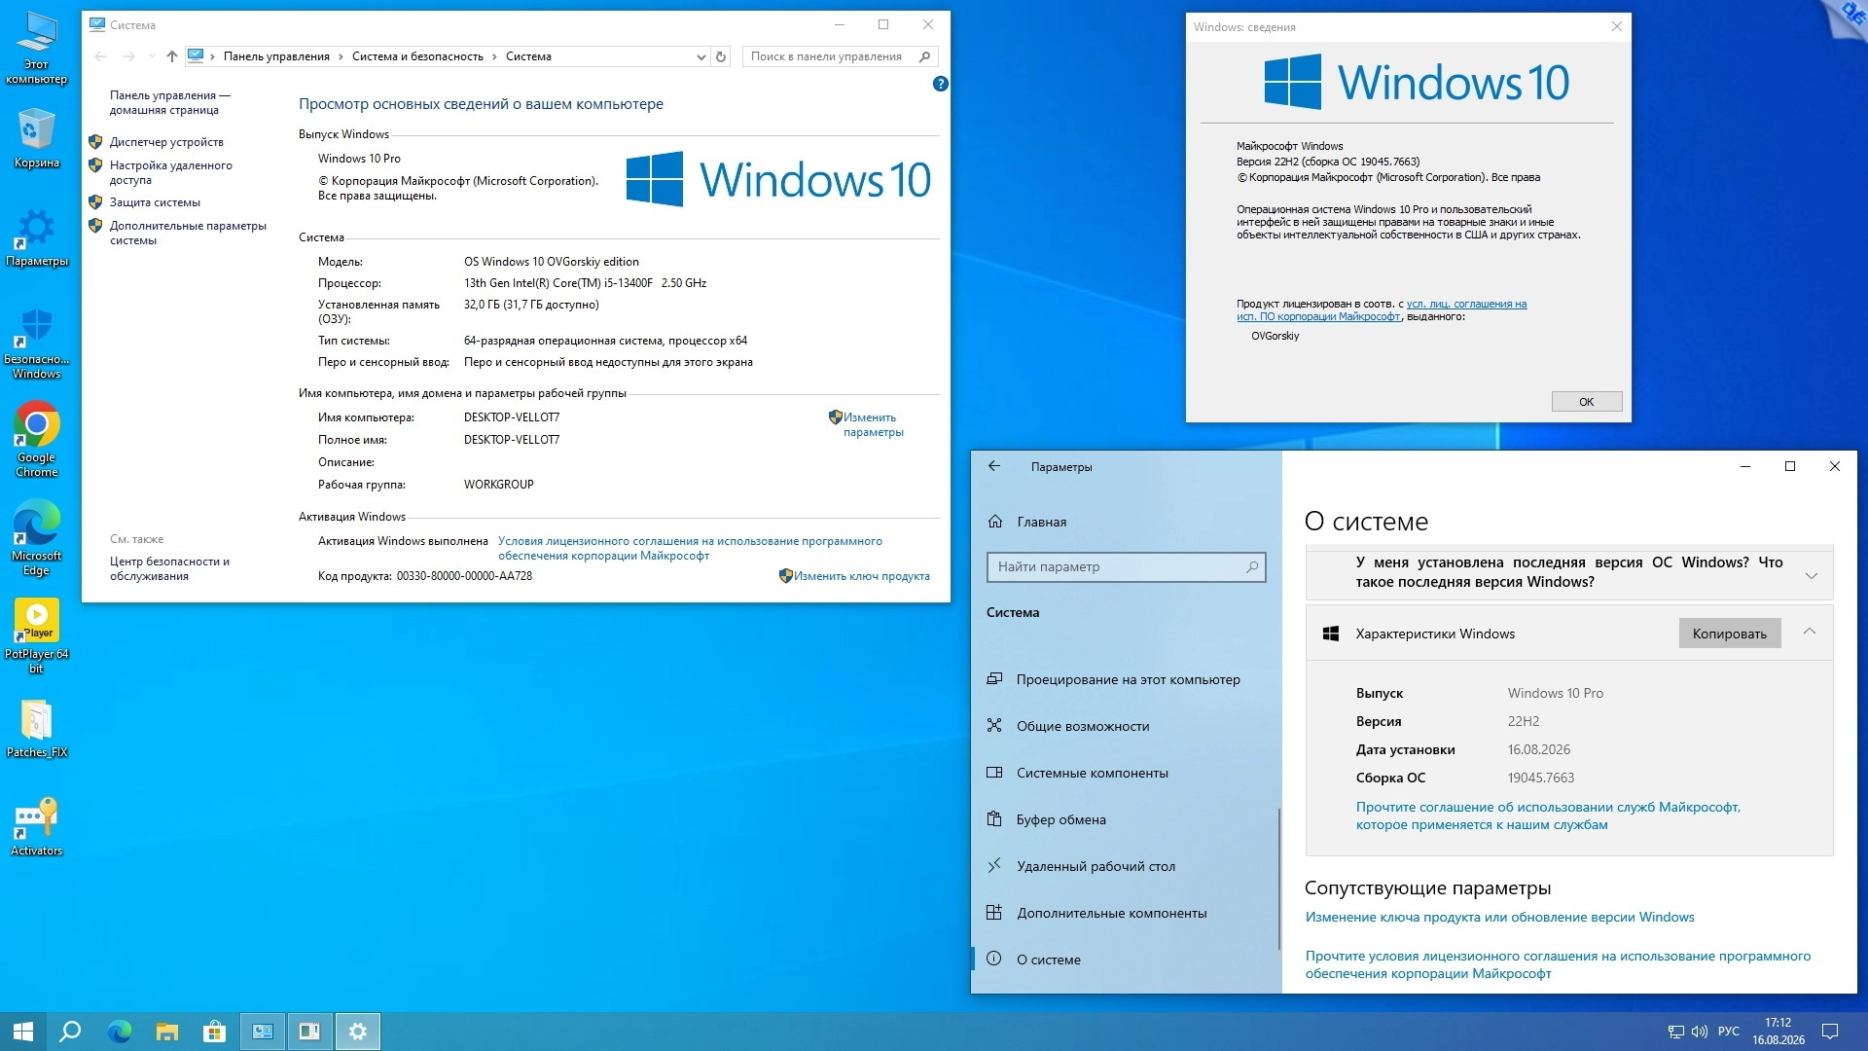
Task: Open Безопасность Windows desktop shortcut
Action: click(36, 343)
